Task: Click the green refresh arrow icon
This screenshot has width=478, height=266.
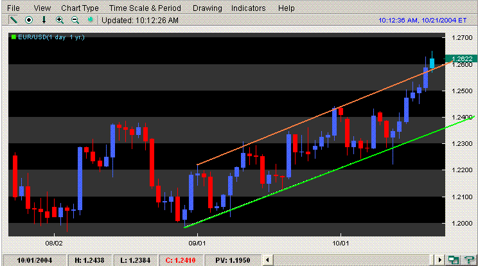Action: click(x=90, y=20)
